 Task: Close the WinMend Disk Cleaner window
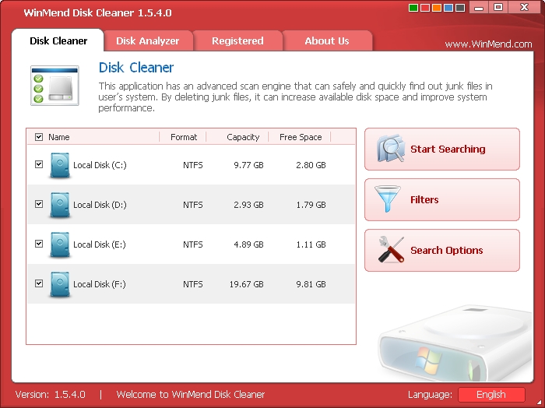(524, 7)
